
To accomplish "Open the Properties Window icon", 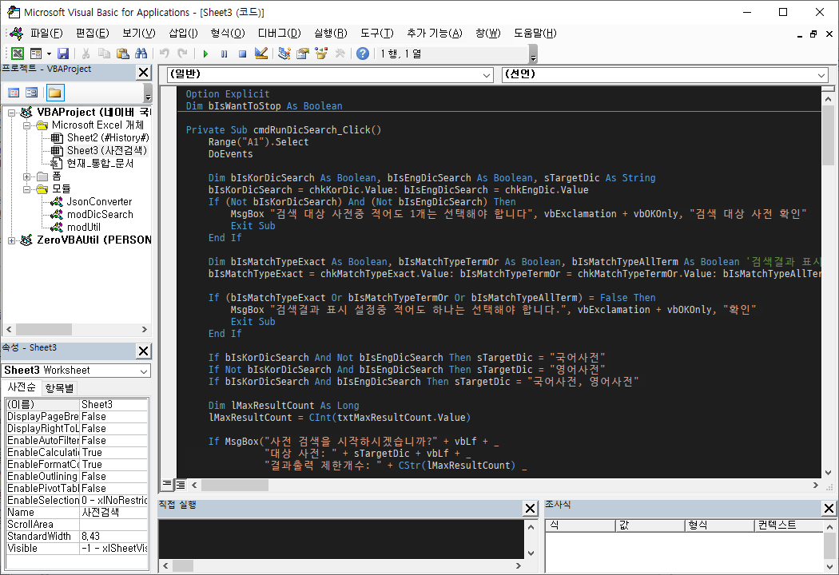I will coord(302,54).
